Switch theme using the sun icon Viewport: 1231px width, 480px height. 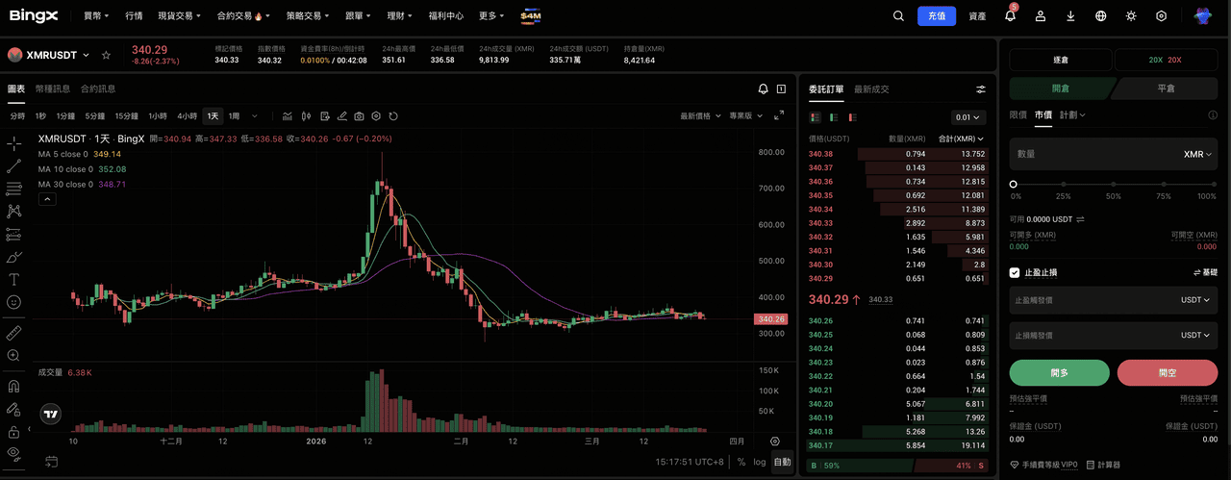1131,16
